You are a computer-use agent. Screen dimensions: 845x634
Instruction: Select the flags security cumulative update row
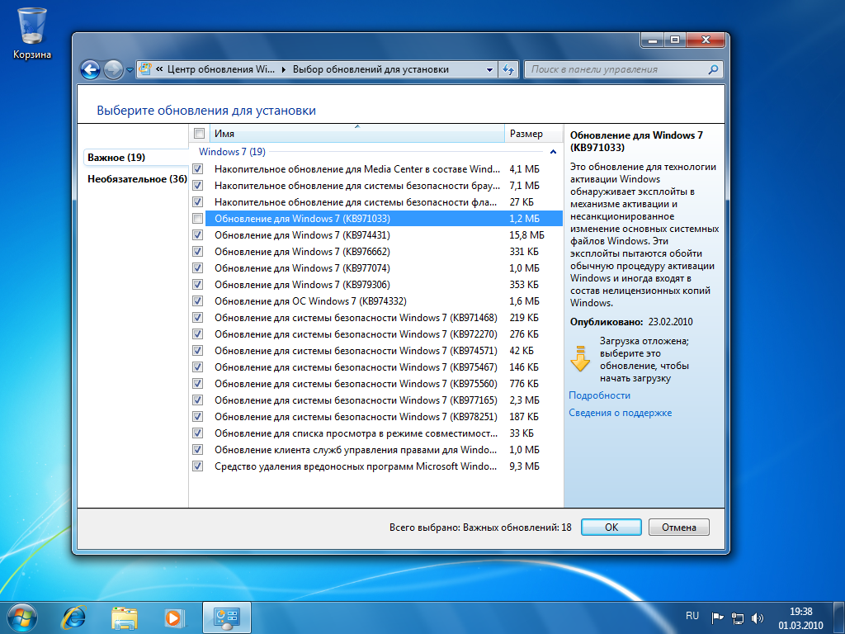(376, 202)
